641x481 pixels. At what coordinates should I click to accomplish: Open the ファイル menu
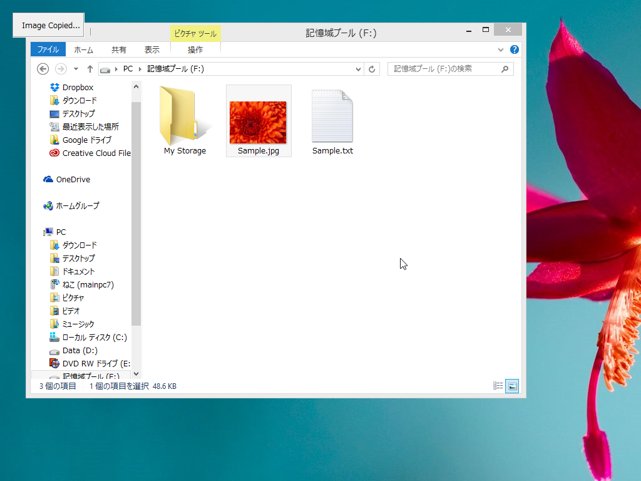[48, 49]
